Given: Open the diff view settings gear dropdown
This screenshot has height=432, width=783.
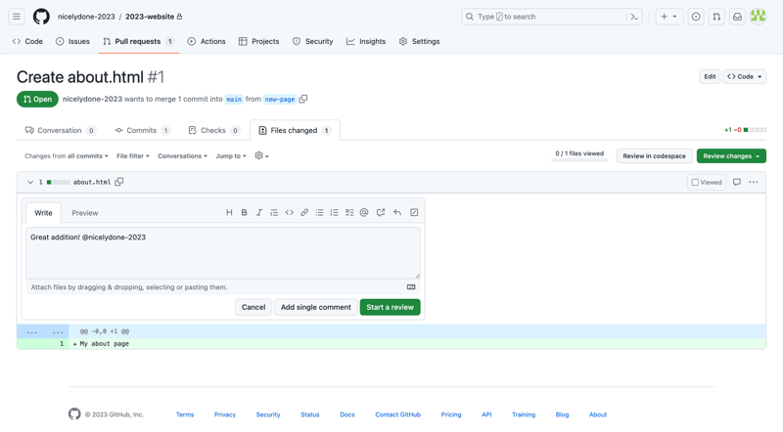Looking at the screenshot, I should (261, 155).
